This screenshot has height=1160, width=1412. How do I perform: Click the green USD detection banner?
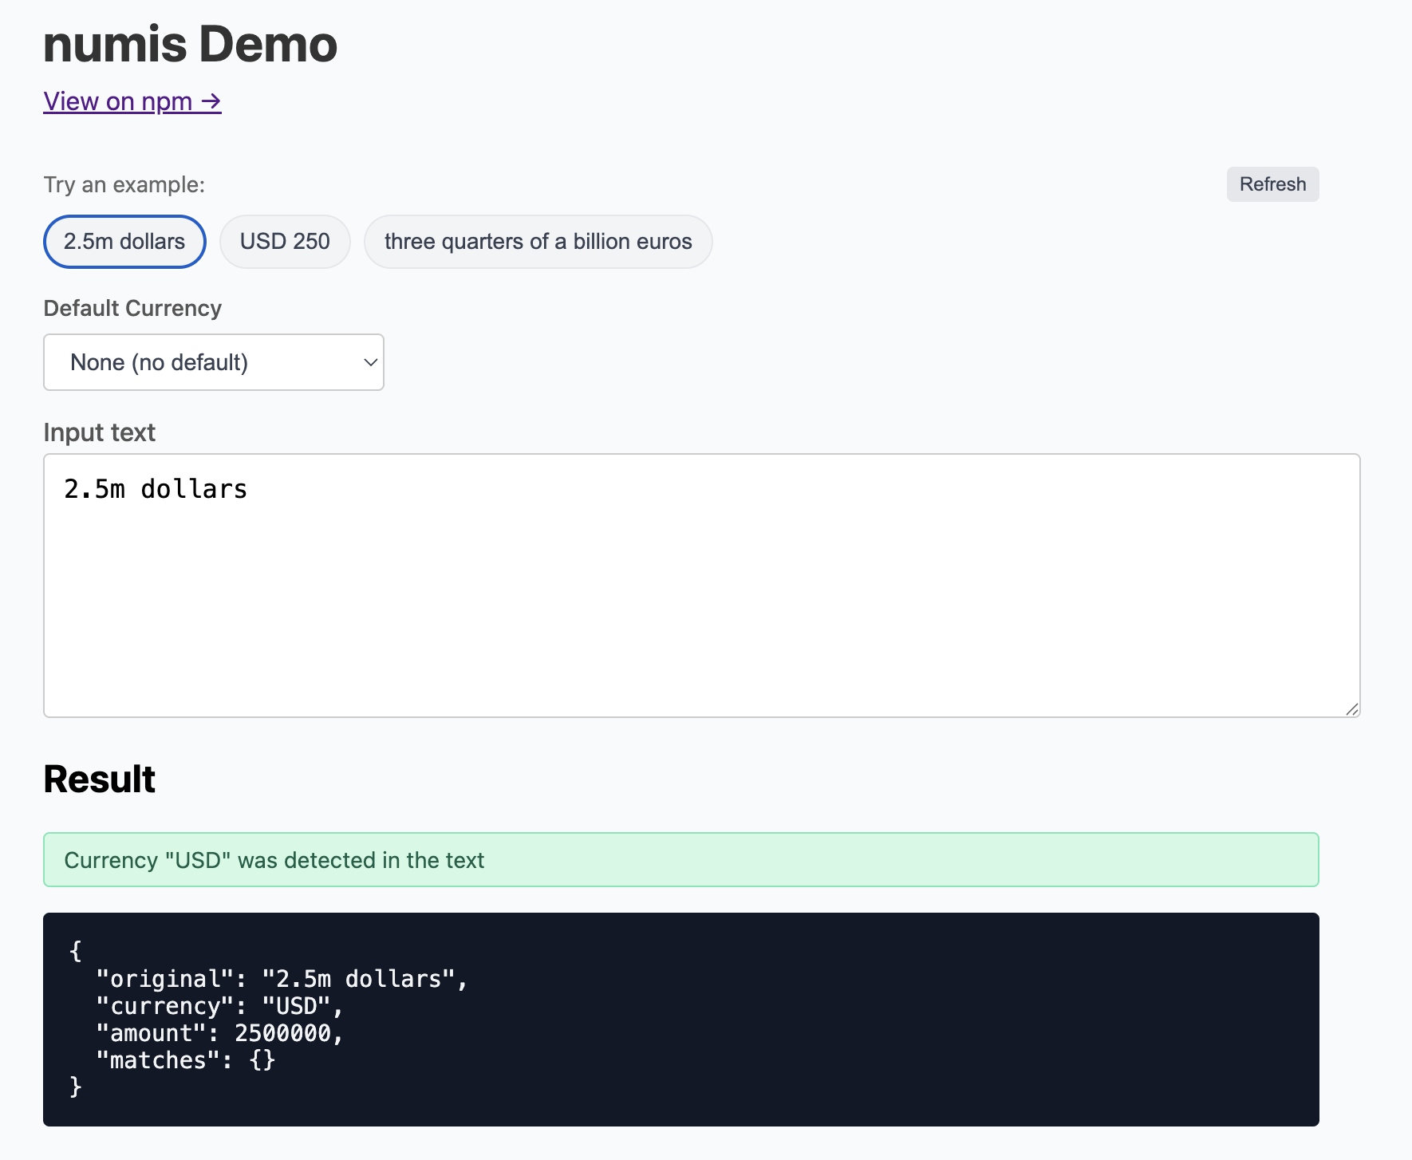pos(680,860)
